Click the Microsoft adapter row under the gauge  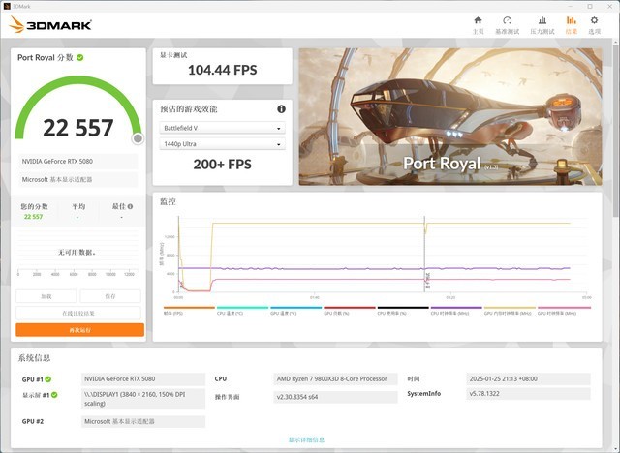(x=77, y=179)
